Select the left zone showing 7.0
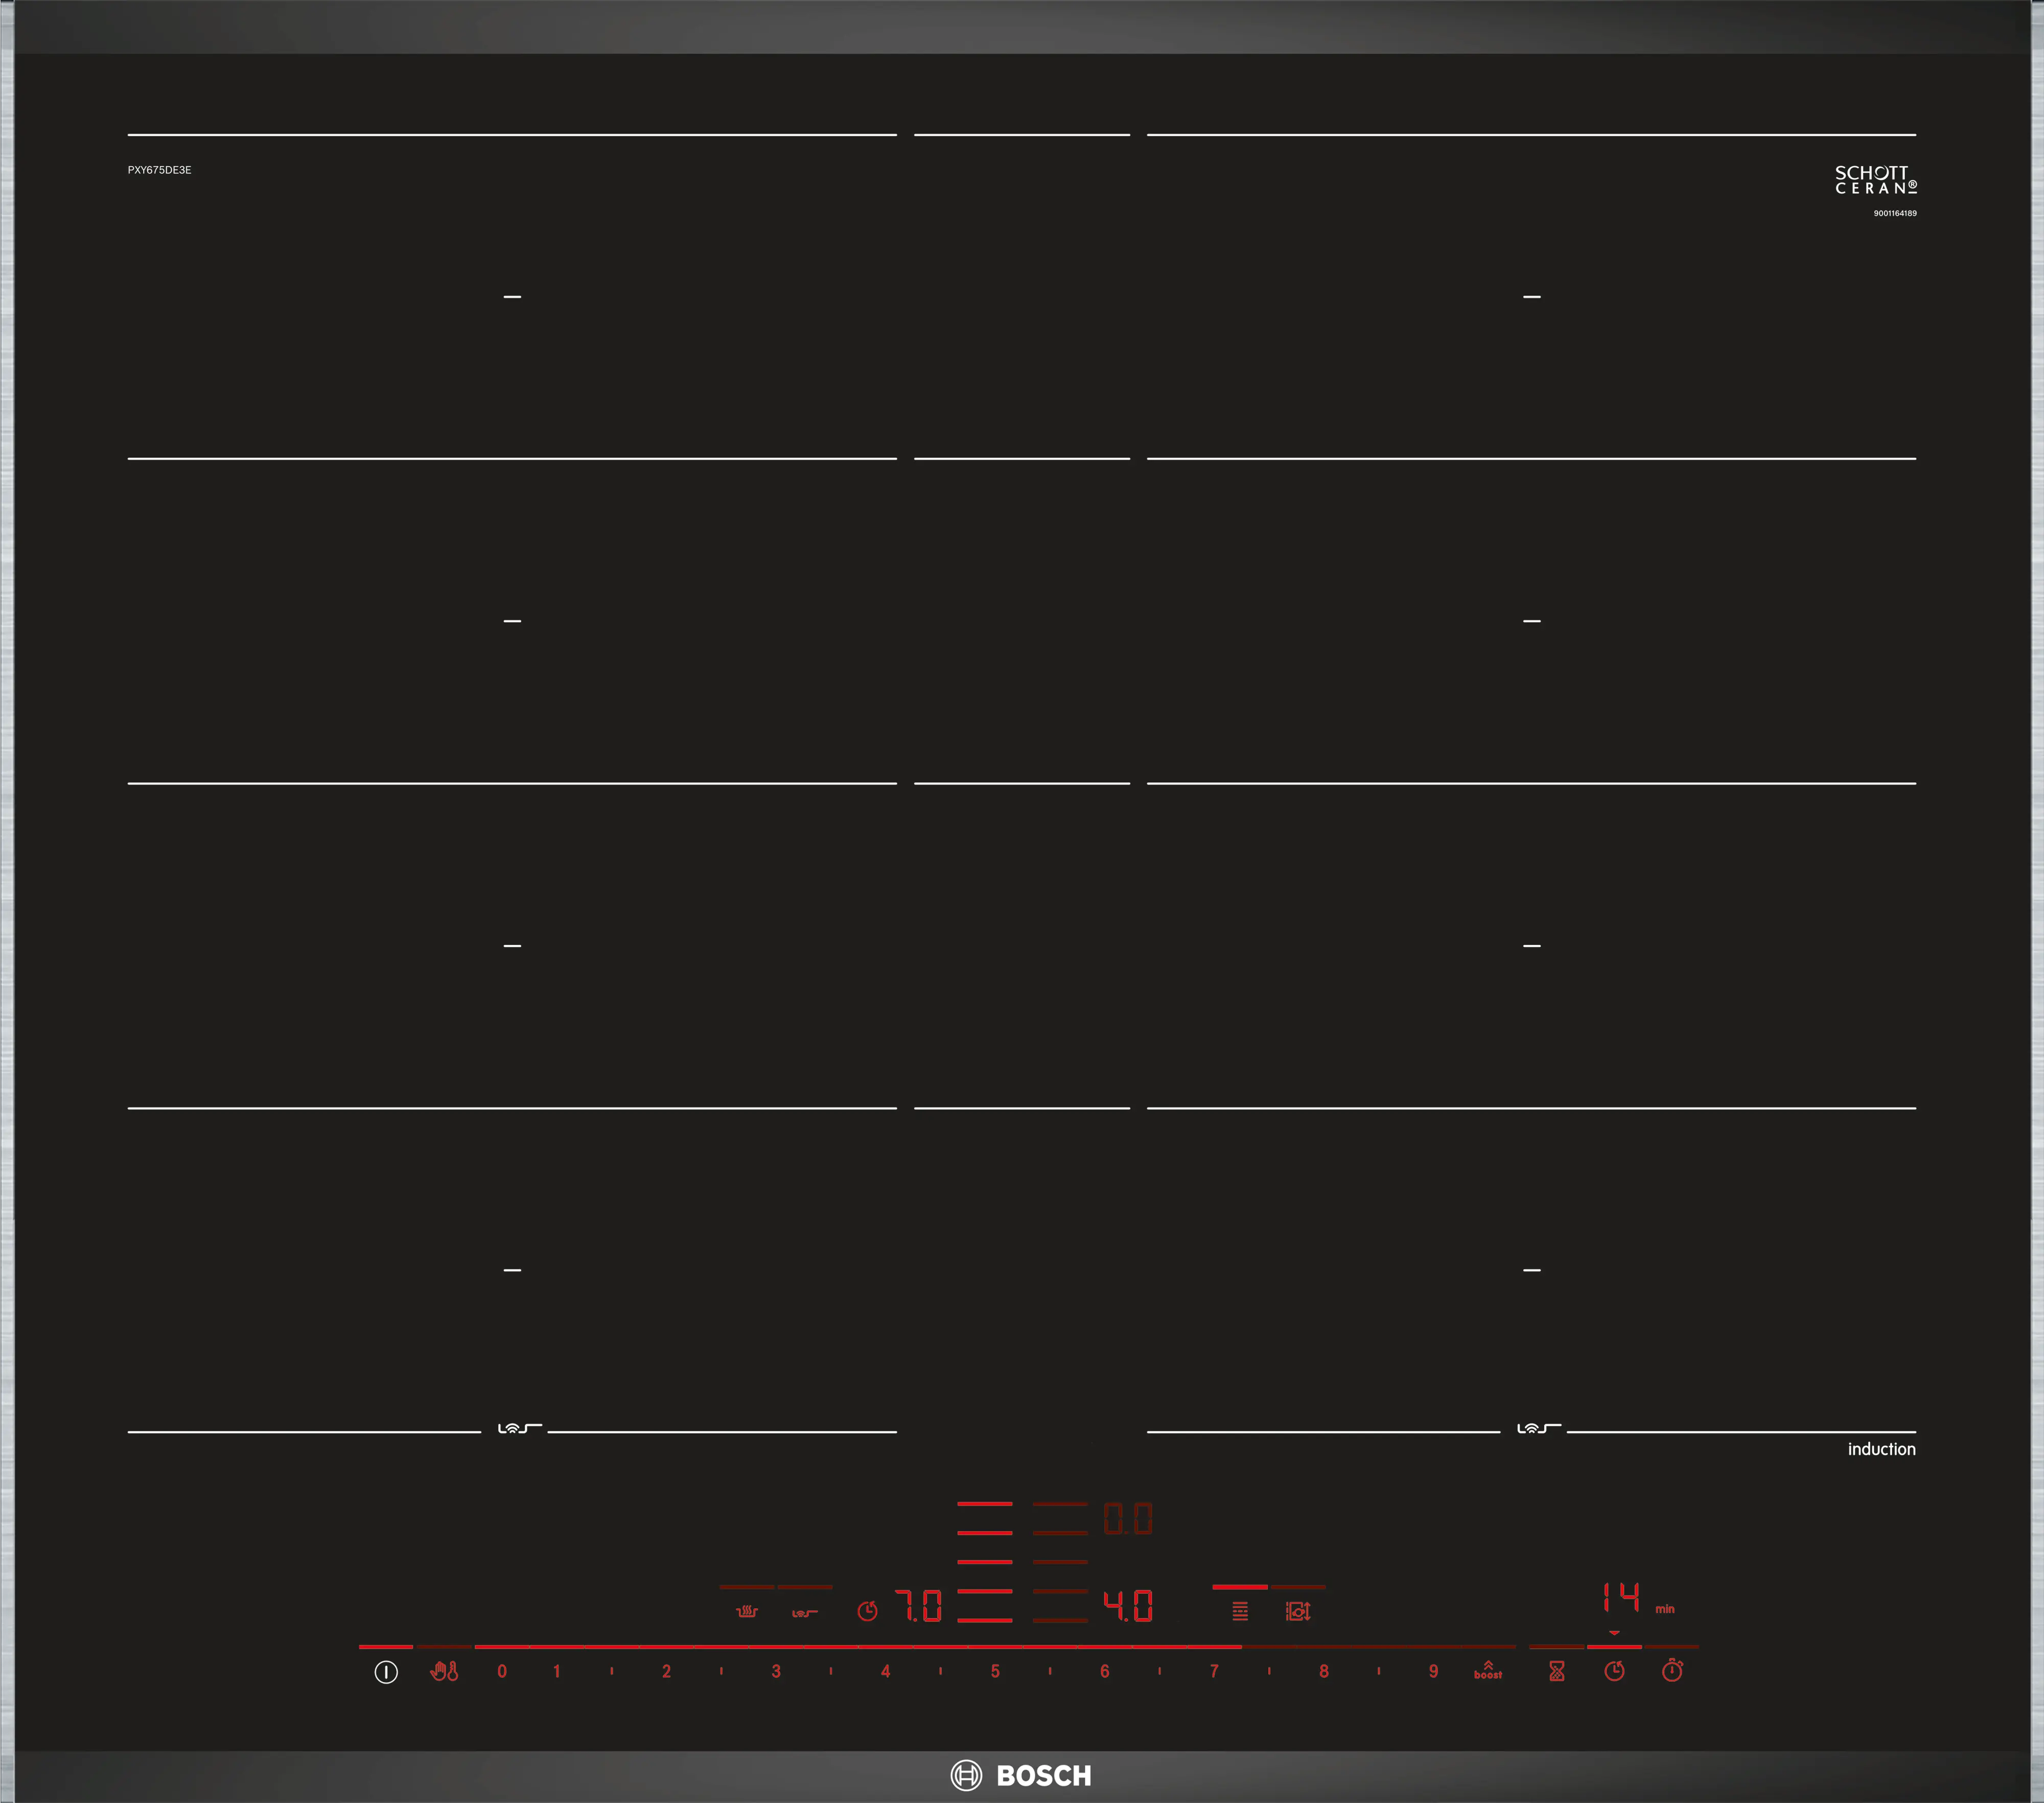This screenshot has width=2044, height=1803. pos(918,1606)
